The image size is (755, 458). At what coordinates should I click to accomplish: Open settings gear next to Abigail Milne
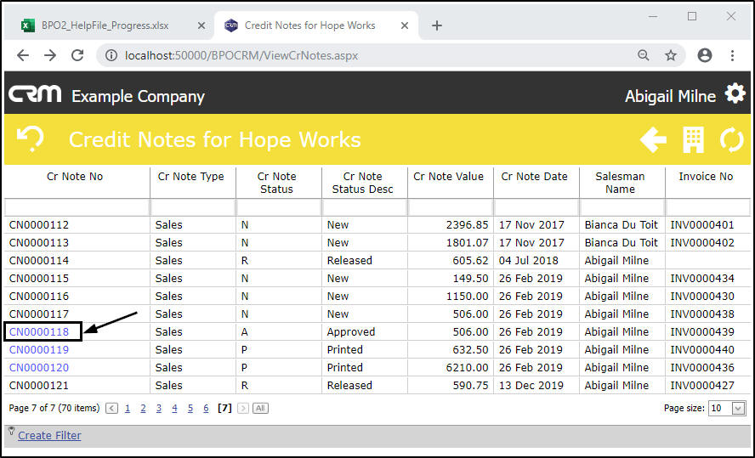735,94
